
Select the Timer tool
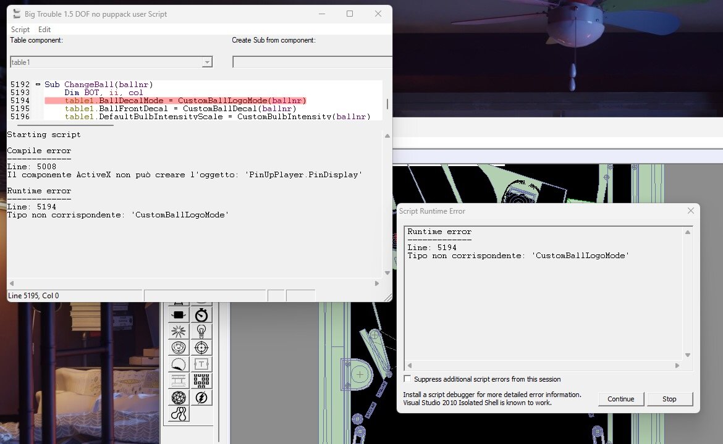coord(201,314)
